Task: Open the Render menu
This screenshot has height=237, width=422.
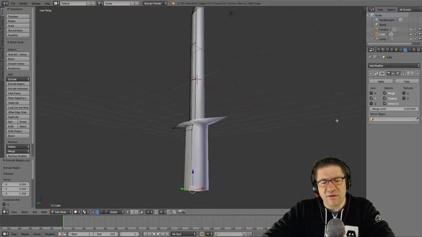Action: tap(23, 3)
